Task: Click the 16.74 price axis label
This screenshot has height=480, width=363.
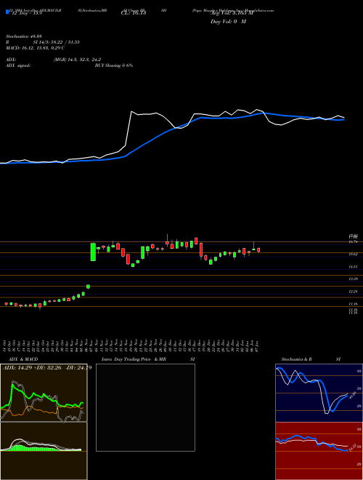Action: [354, 242]
